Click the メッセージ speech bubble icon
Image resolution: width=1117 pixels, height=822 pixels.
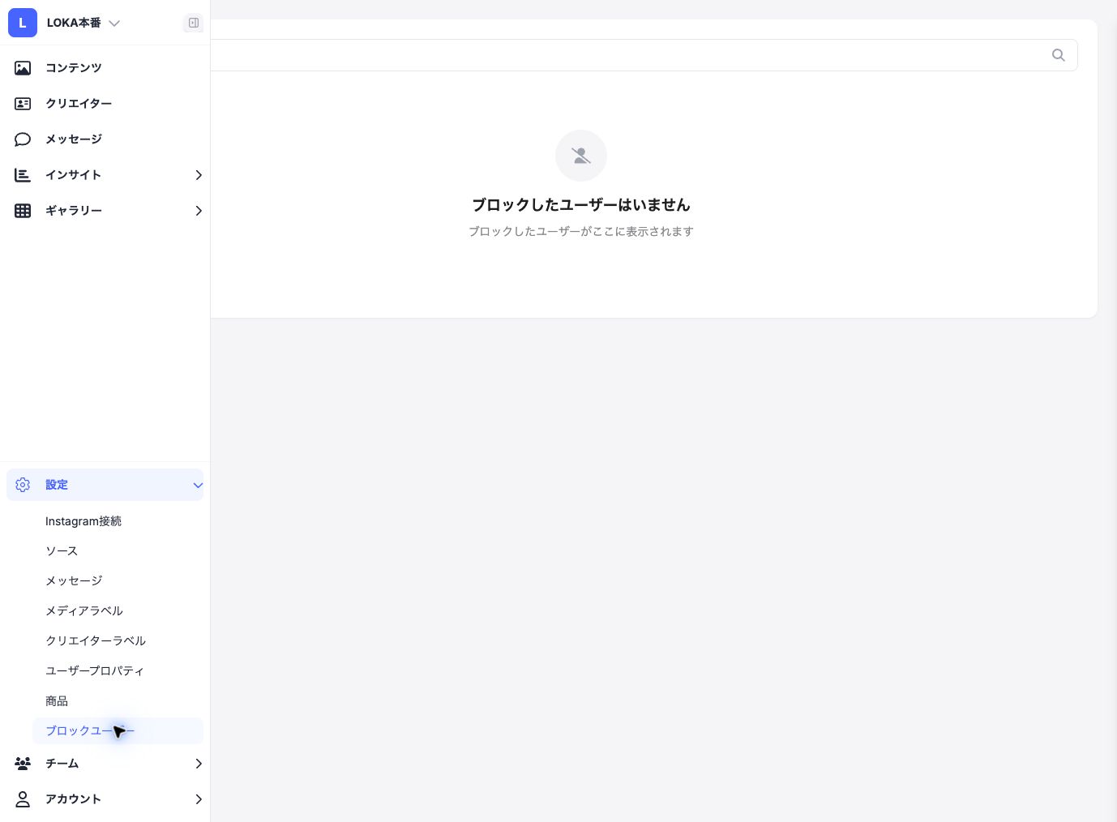(x=23, y=139)
